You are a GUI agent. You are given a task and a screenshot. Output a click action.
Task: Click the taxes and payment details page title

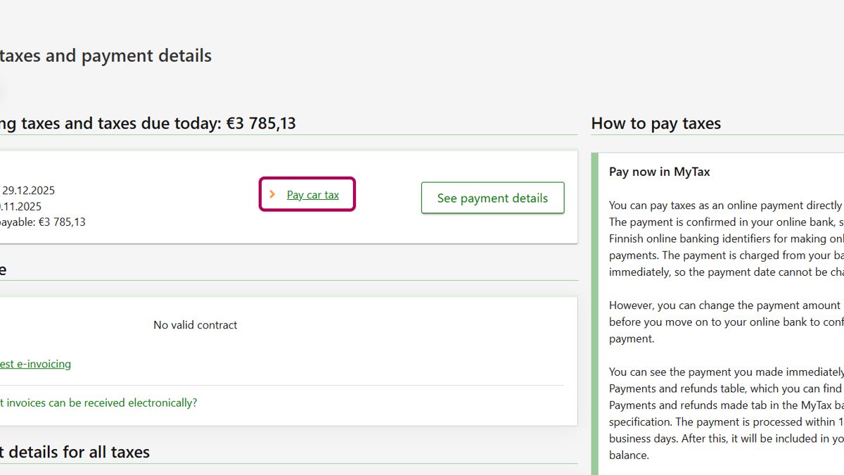tap(105, 56)
